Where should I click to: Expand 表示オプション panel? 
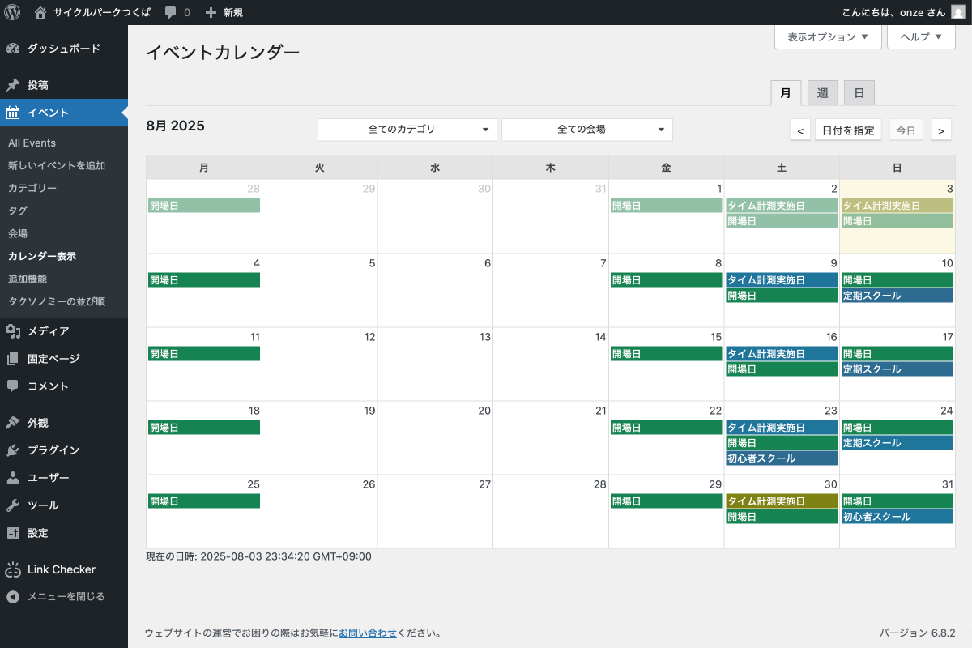point(828,36)
